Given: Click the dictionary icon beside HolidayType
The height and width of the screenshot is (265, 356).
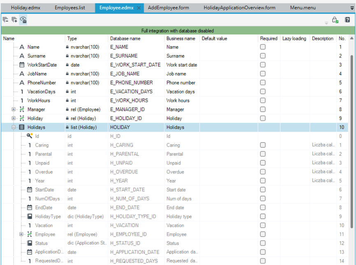Looking at the screenshot, I should pos(30,216).
